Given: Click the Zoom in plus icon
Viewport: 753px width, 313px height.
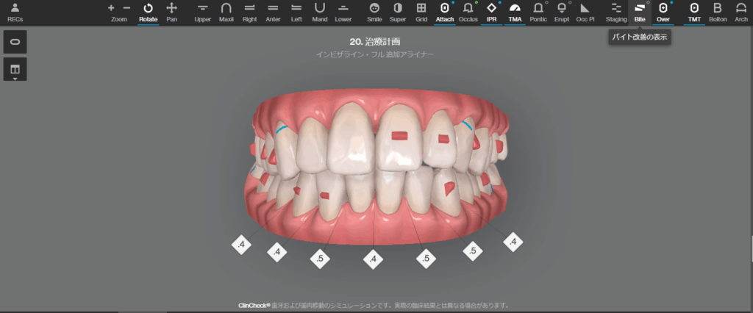Looking at the screenshot, I should click(112, 8).
